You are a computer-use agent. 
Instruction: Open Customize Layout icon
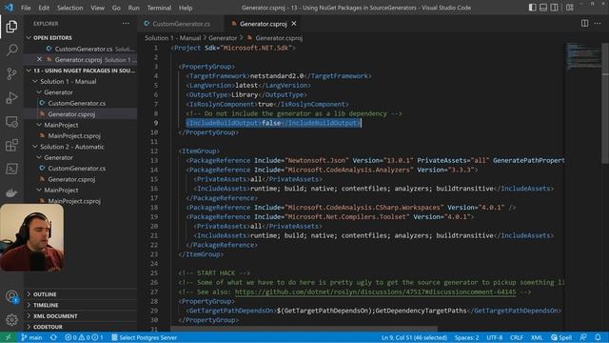pyautogui.click(x=570, y=8)
